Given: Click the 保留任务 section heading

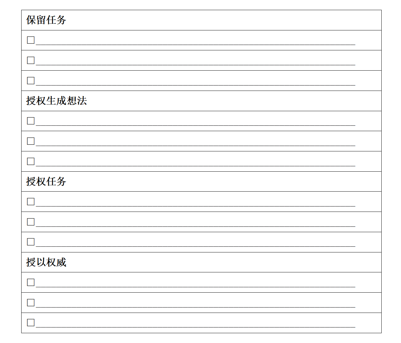Looking at the screenshot, I should 46,20.
